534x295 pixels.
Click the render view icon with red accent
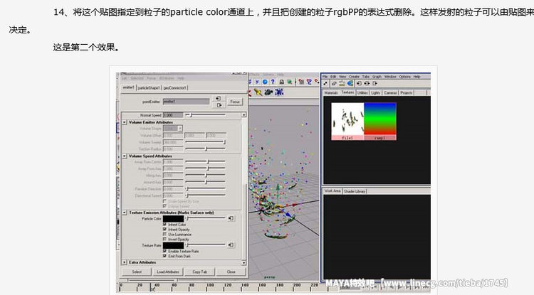point(301,82)
